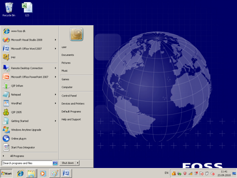Screen dimensions: 237x178
Task: Click the Show desktop tray button
Action: (234, 173)
